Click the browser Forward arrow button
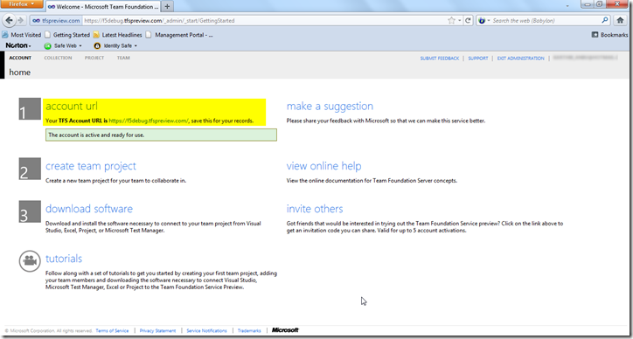 click(21, 20)
